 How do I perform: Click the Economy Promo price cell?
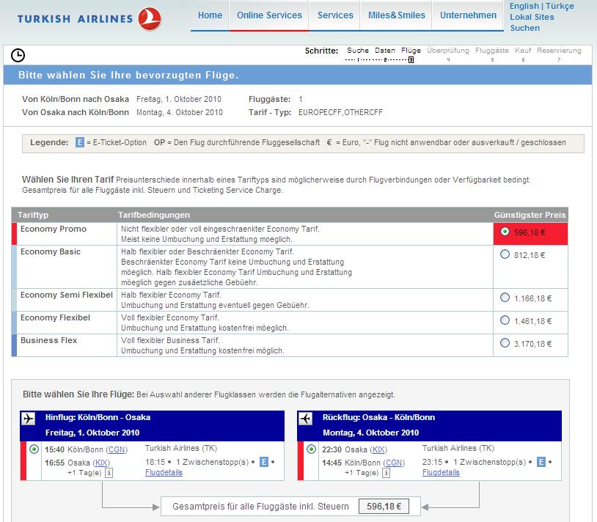(530, 232)
